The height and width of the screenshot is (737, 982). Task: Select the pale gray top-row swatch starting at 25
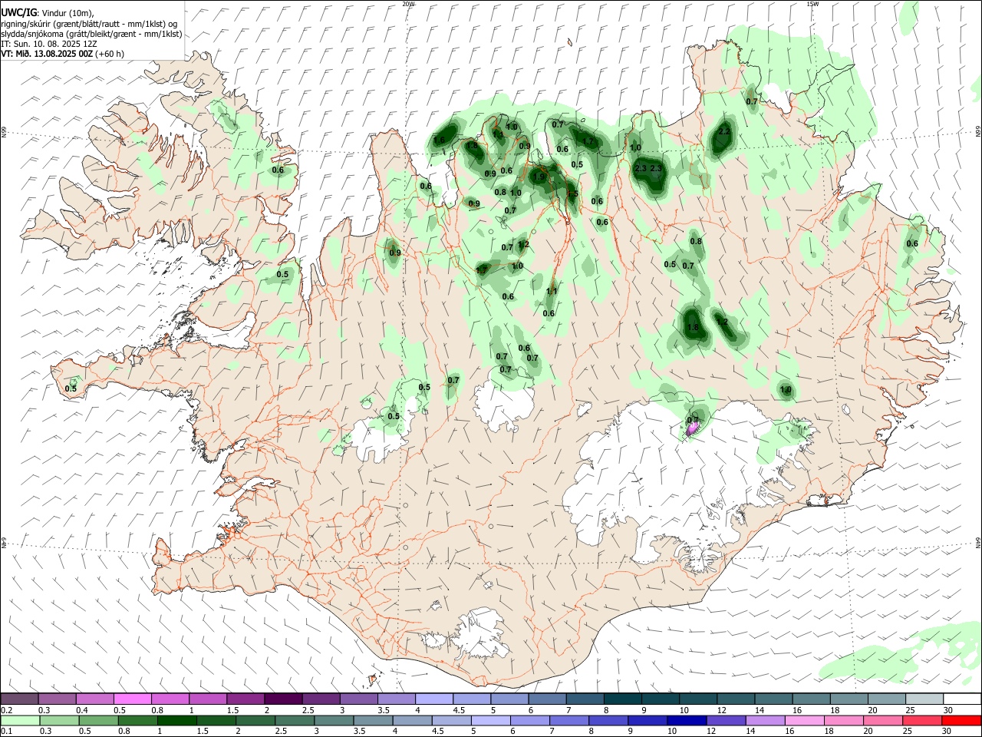coord(924,699)
